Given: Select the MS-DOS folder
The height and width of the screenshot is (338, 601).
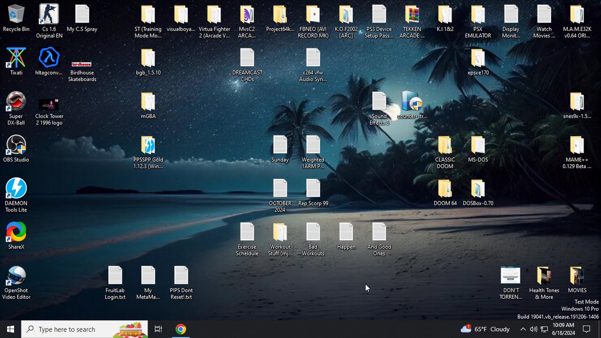Looking at the screenshot, I should [478, 149].
